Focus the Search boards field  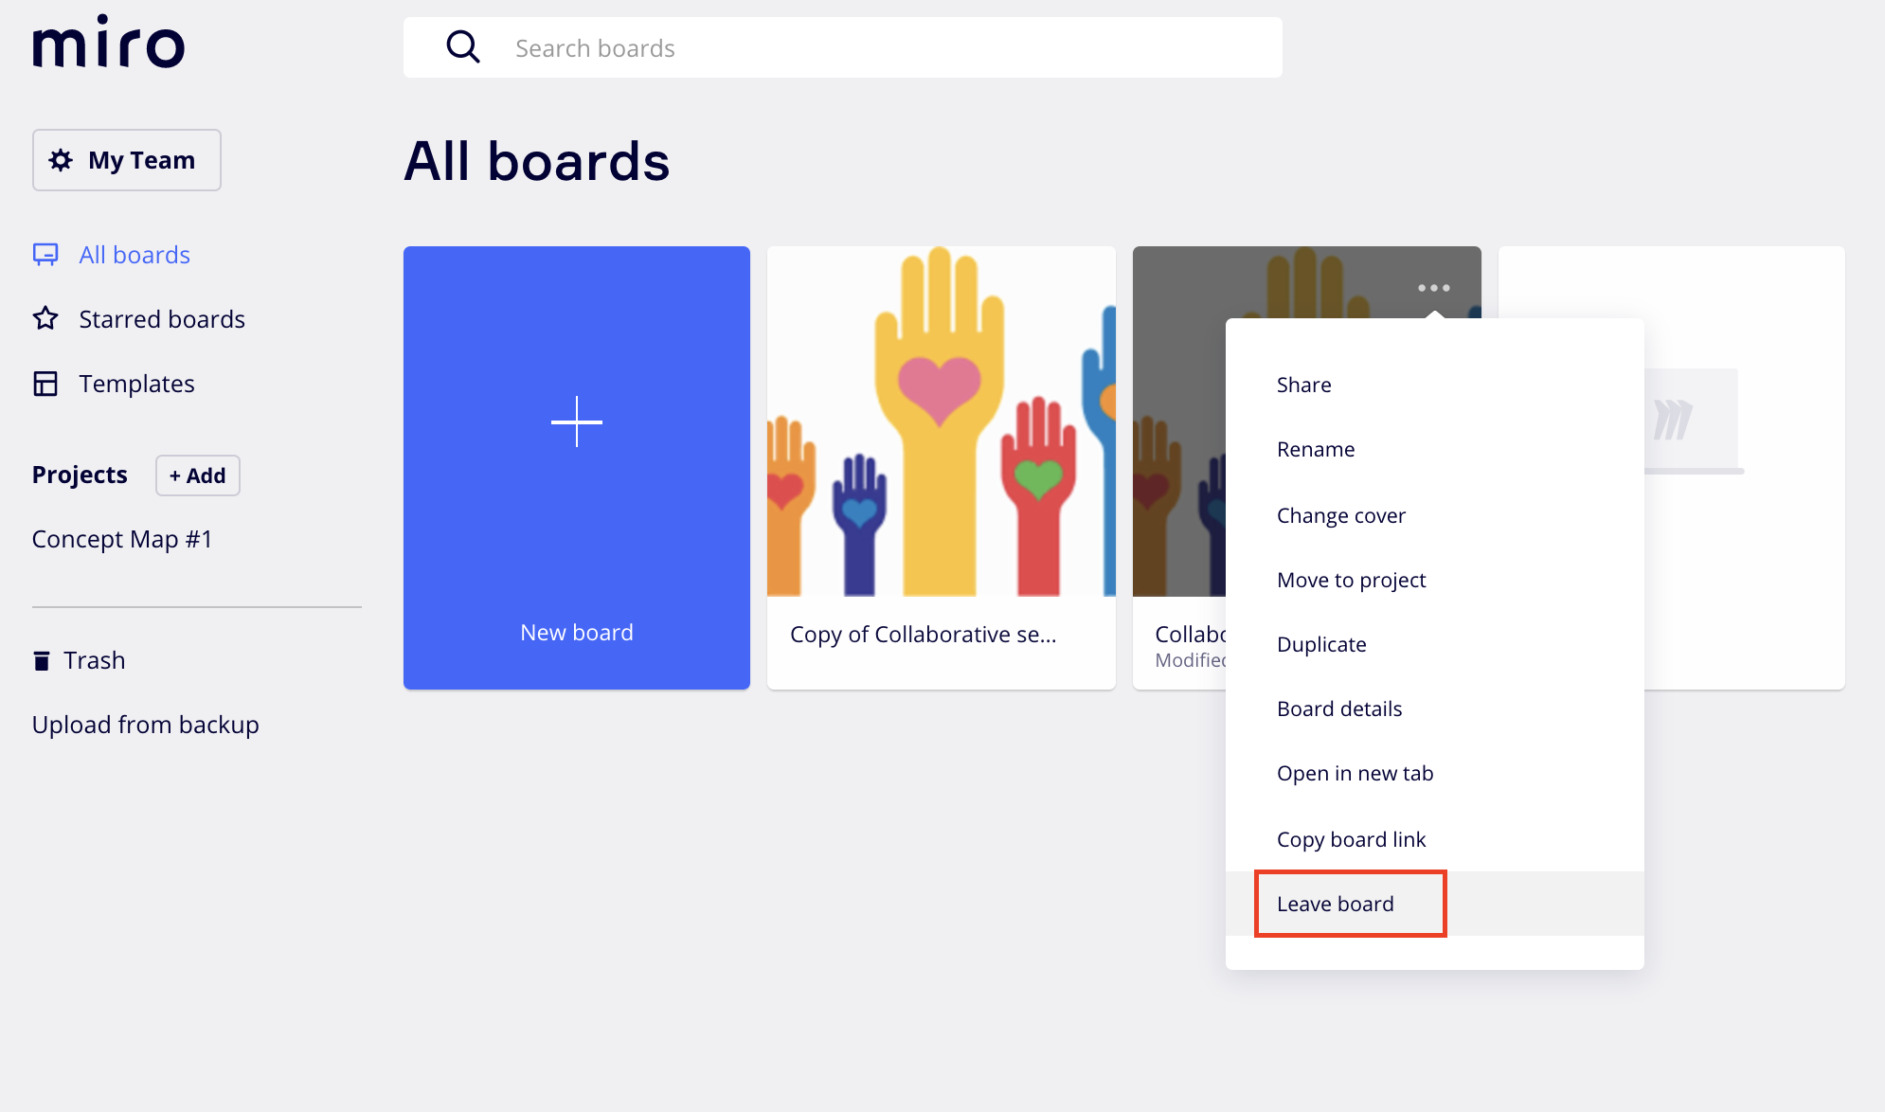point(843,47)
